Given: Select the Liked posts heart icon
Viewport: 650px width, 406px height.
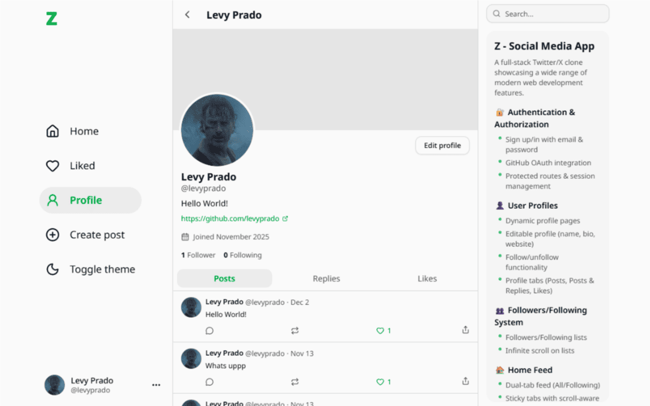Looking at the screenshot, I should (53, 166).
